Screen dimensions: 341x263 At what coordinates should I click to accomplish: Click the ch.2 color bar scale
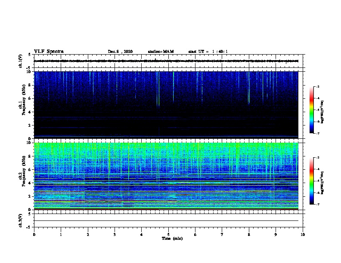311,181
